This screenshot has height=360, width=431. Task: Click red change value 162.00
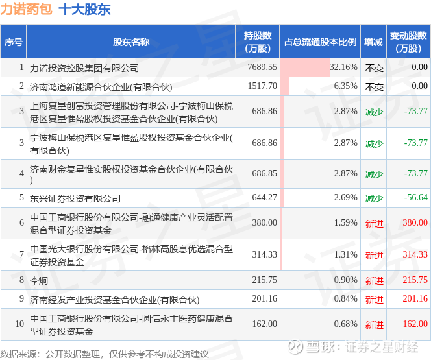click(x=415, y=324)
